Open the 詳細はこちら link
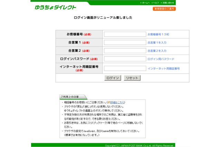Image resolution: width=221 pixels, height=147 pixels. coord(117,102)
